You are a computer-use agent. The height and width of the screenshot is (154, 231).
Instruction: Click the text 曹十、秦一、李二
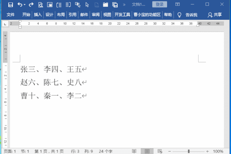click(x=51, y=96)
